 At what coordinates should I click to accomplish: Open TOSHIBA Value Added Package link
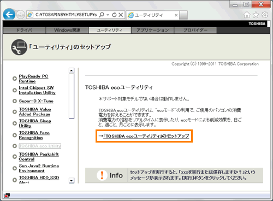point(35,112)
